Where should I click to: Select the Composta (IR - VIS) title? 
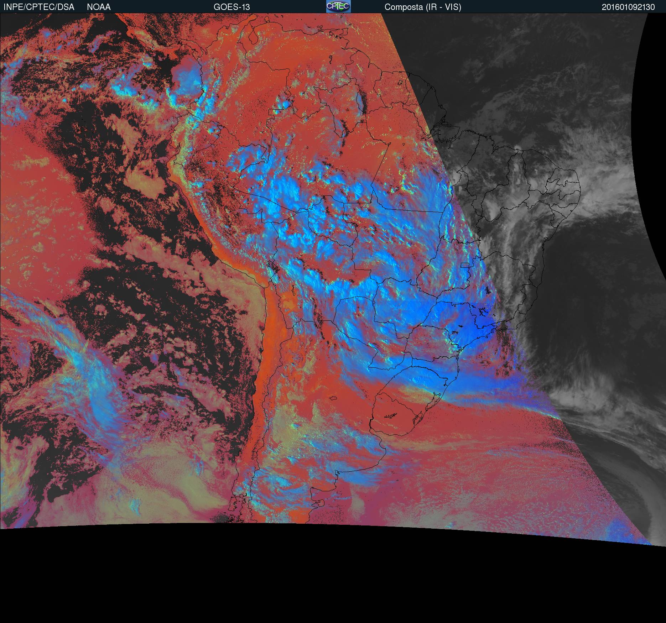pyautogui.click(x=423, y=7)
